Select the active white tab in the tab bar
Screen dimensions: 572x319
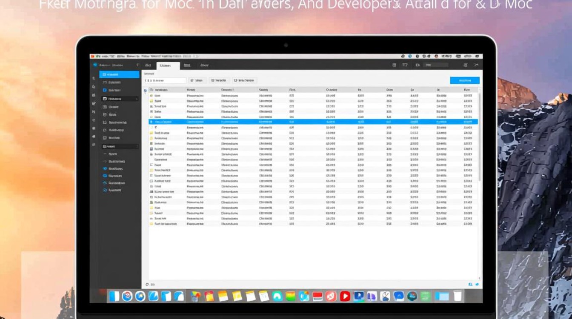[x=168, y=66]
